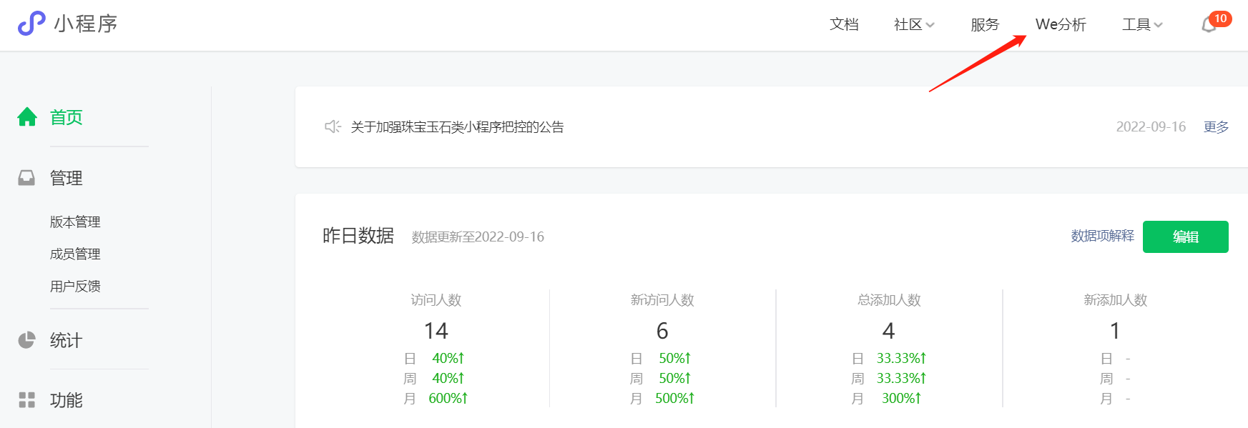Click the announcement date 2022-09-16

[1151, 127]
